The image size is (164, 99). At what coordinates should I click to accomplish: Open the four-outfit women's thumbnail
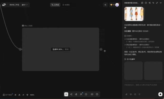[x=134, y=14]
